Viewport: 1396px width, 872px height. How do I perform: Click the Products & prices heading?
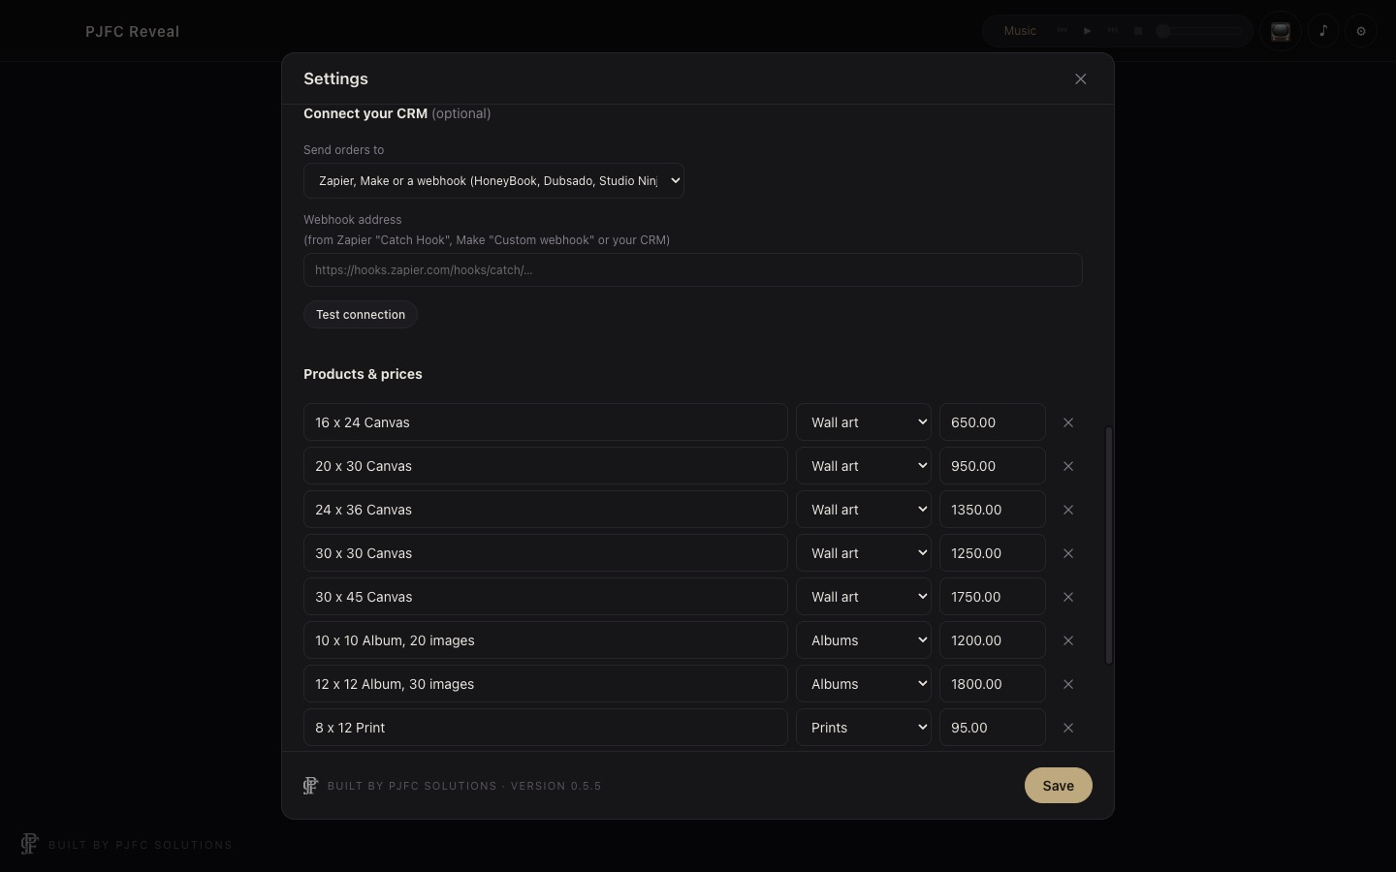(363, 374)
